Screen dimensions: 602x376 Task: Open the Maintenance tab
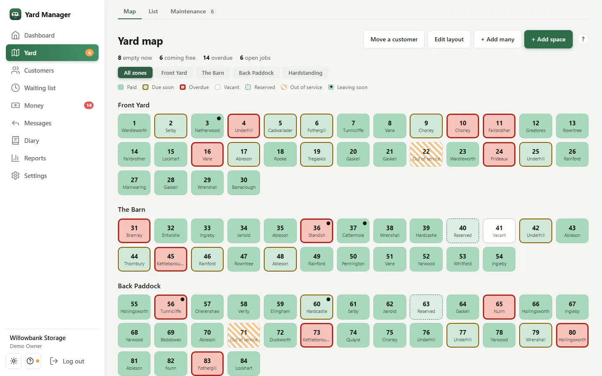click(192, 11)
